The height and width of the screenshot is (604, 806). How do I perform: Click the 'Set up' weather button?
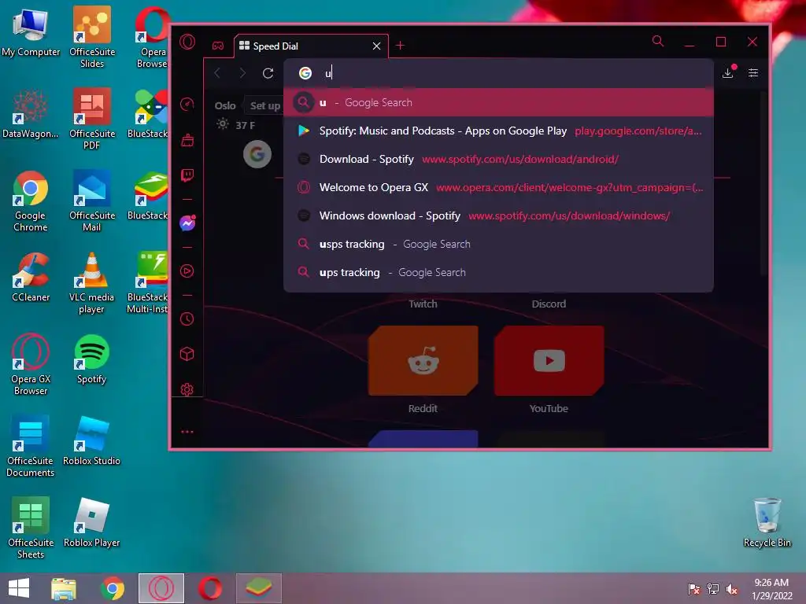tap(264, 106)
